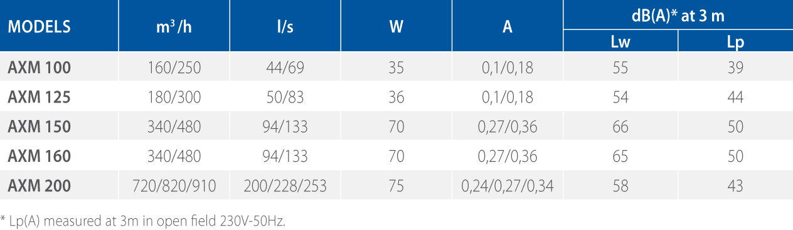Select the AXM 160 model name
Viewport: 793px width, 230px height.
tap(39, 156)
